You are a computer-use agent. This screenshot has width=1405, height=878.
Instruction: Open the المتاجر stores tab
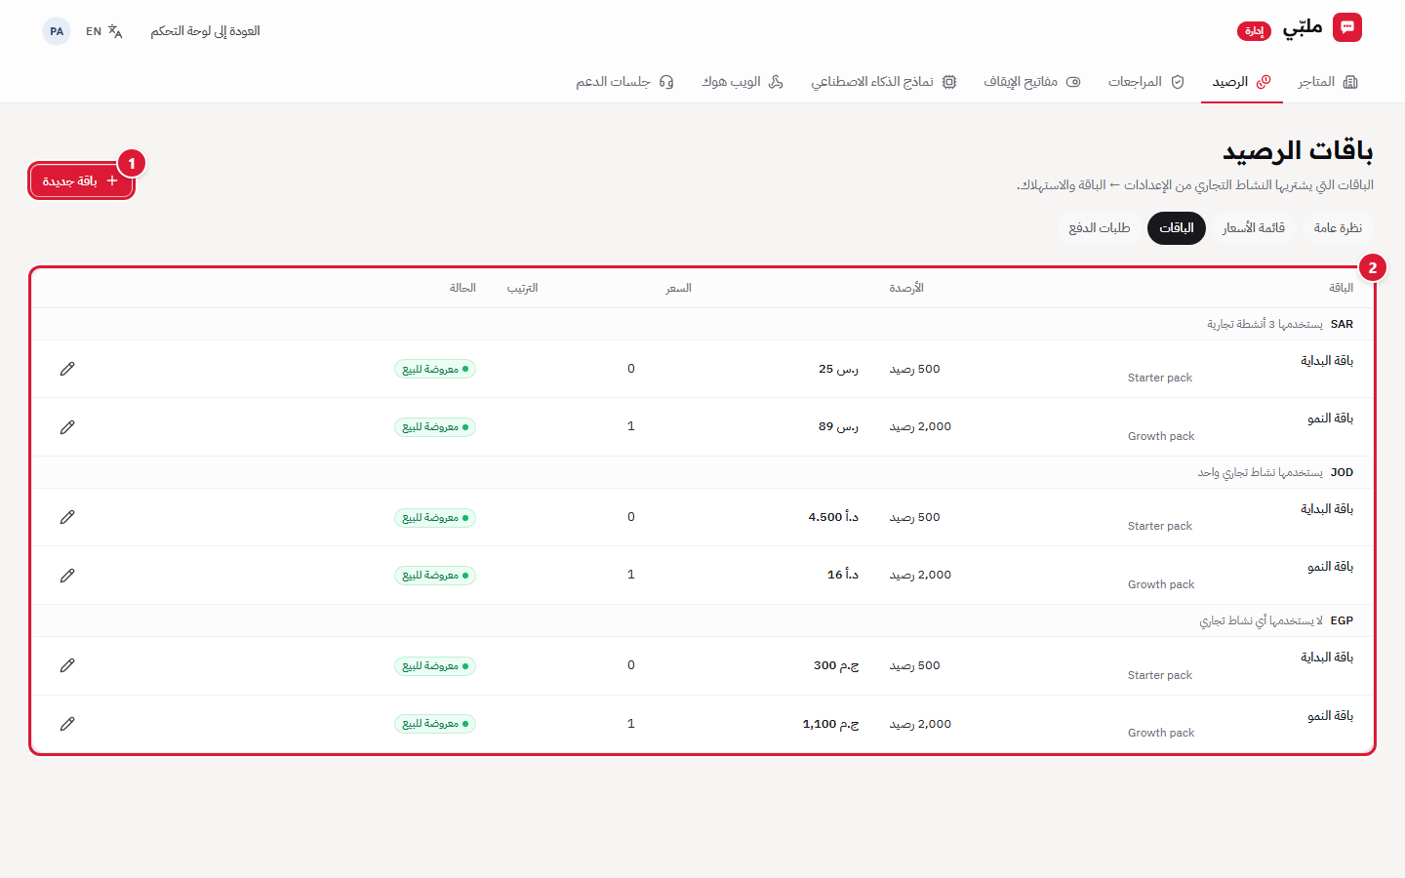(x=1328, y=82)
